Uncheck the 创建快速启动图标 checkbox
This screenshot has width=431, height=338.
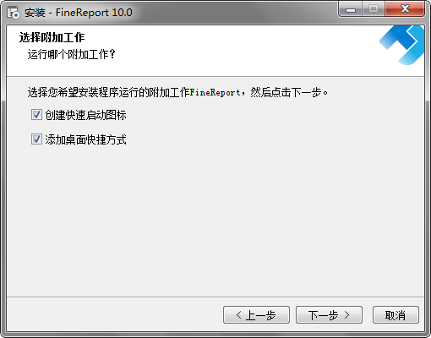click(x=36, y=115)
